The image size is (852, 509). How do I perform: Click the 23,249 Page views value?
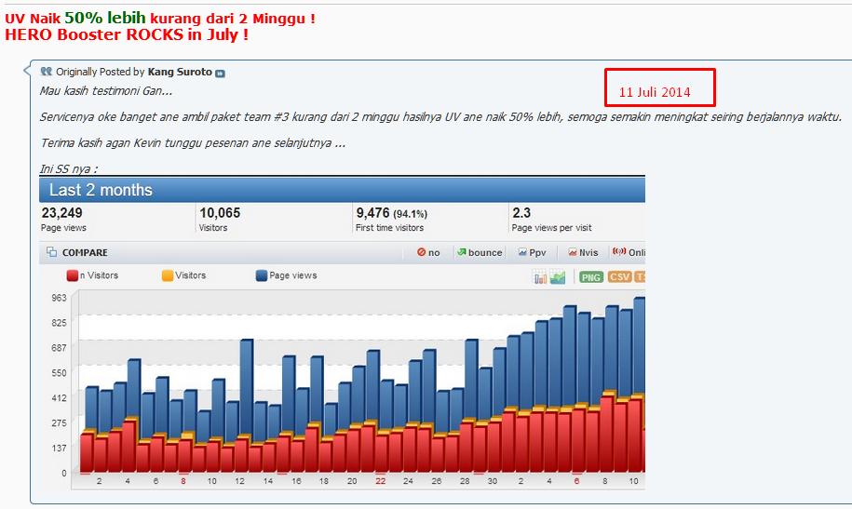click(x=62, y=212)
